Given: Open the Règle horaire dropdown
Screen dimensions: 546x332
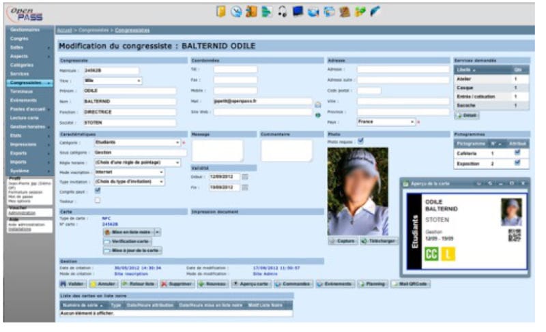Looking at the screenshot, I should 138,163.
